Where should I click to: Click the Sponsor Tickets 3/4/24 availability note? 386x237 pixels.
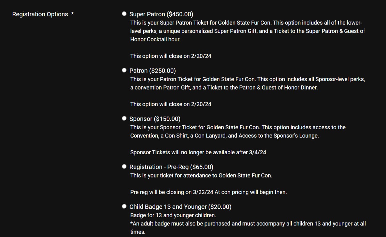click(x=198, y=152)
